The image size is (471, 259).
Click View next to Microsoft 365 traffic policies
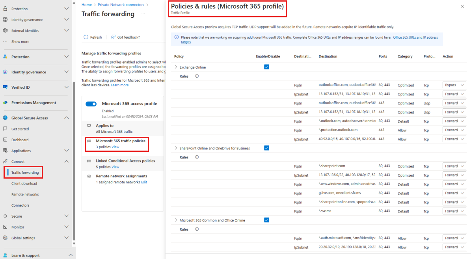115,147
